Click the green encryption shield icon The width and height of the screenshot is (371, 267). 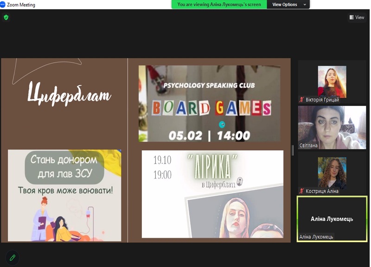tap(6, 17)
